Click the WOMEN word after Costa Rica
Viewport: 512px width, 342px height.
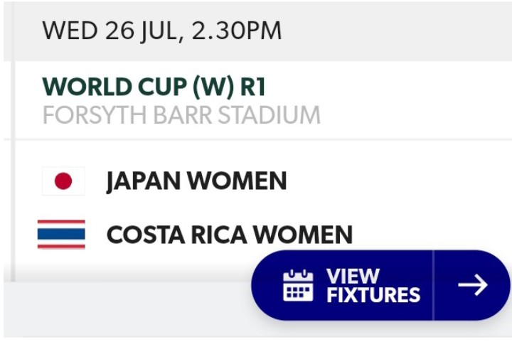point(303,235)
